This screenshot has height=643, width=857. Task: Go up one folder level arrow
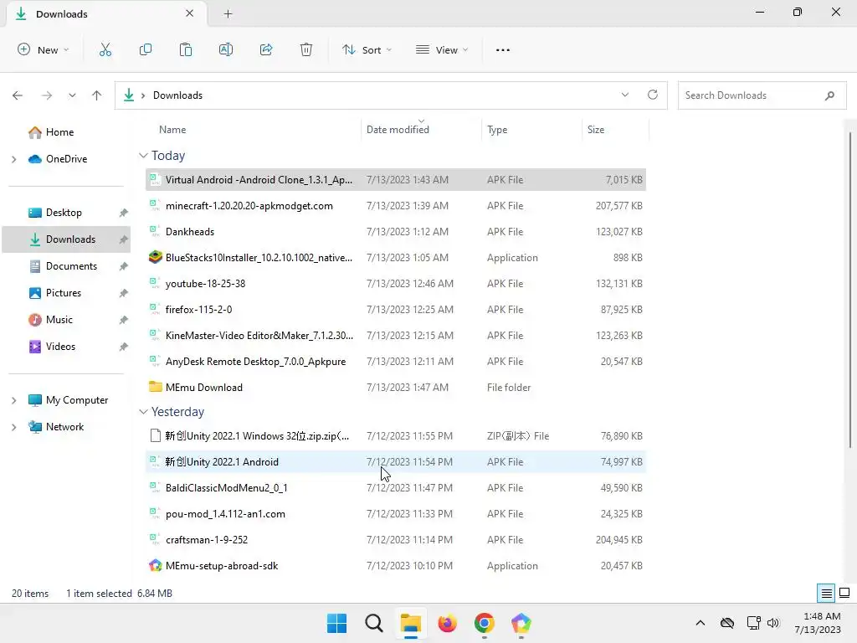[97, 95]
